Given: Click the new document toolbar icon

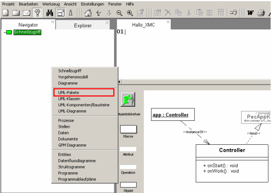Looking at the screenshot, I should (6, 13).
